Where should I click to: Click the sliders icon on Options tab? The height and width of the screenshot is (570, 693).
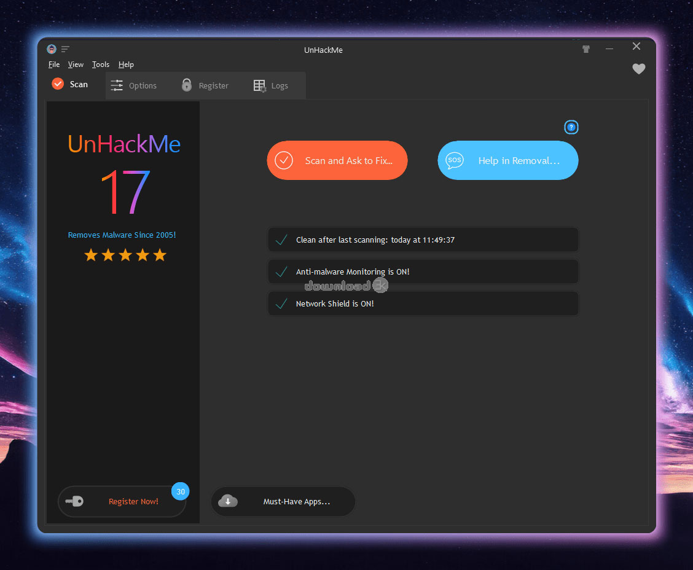117,85
